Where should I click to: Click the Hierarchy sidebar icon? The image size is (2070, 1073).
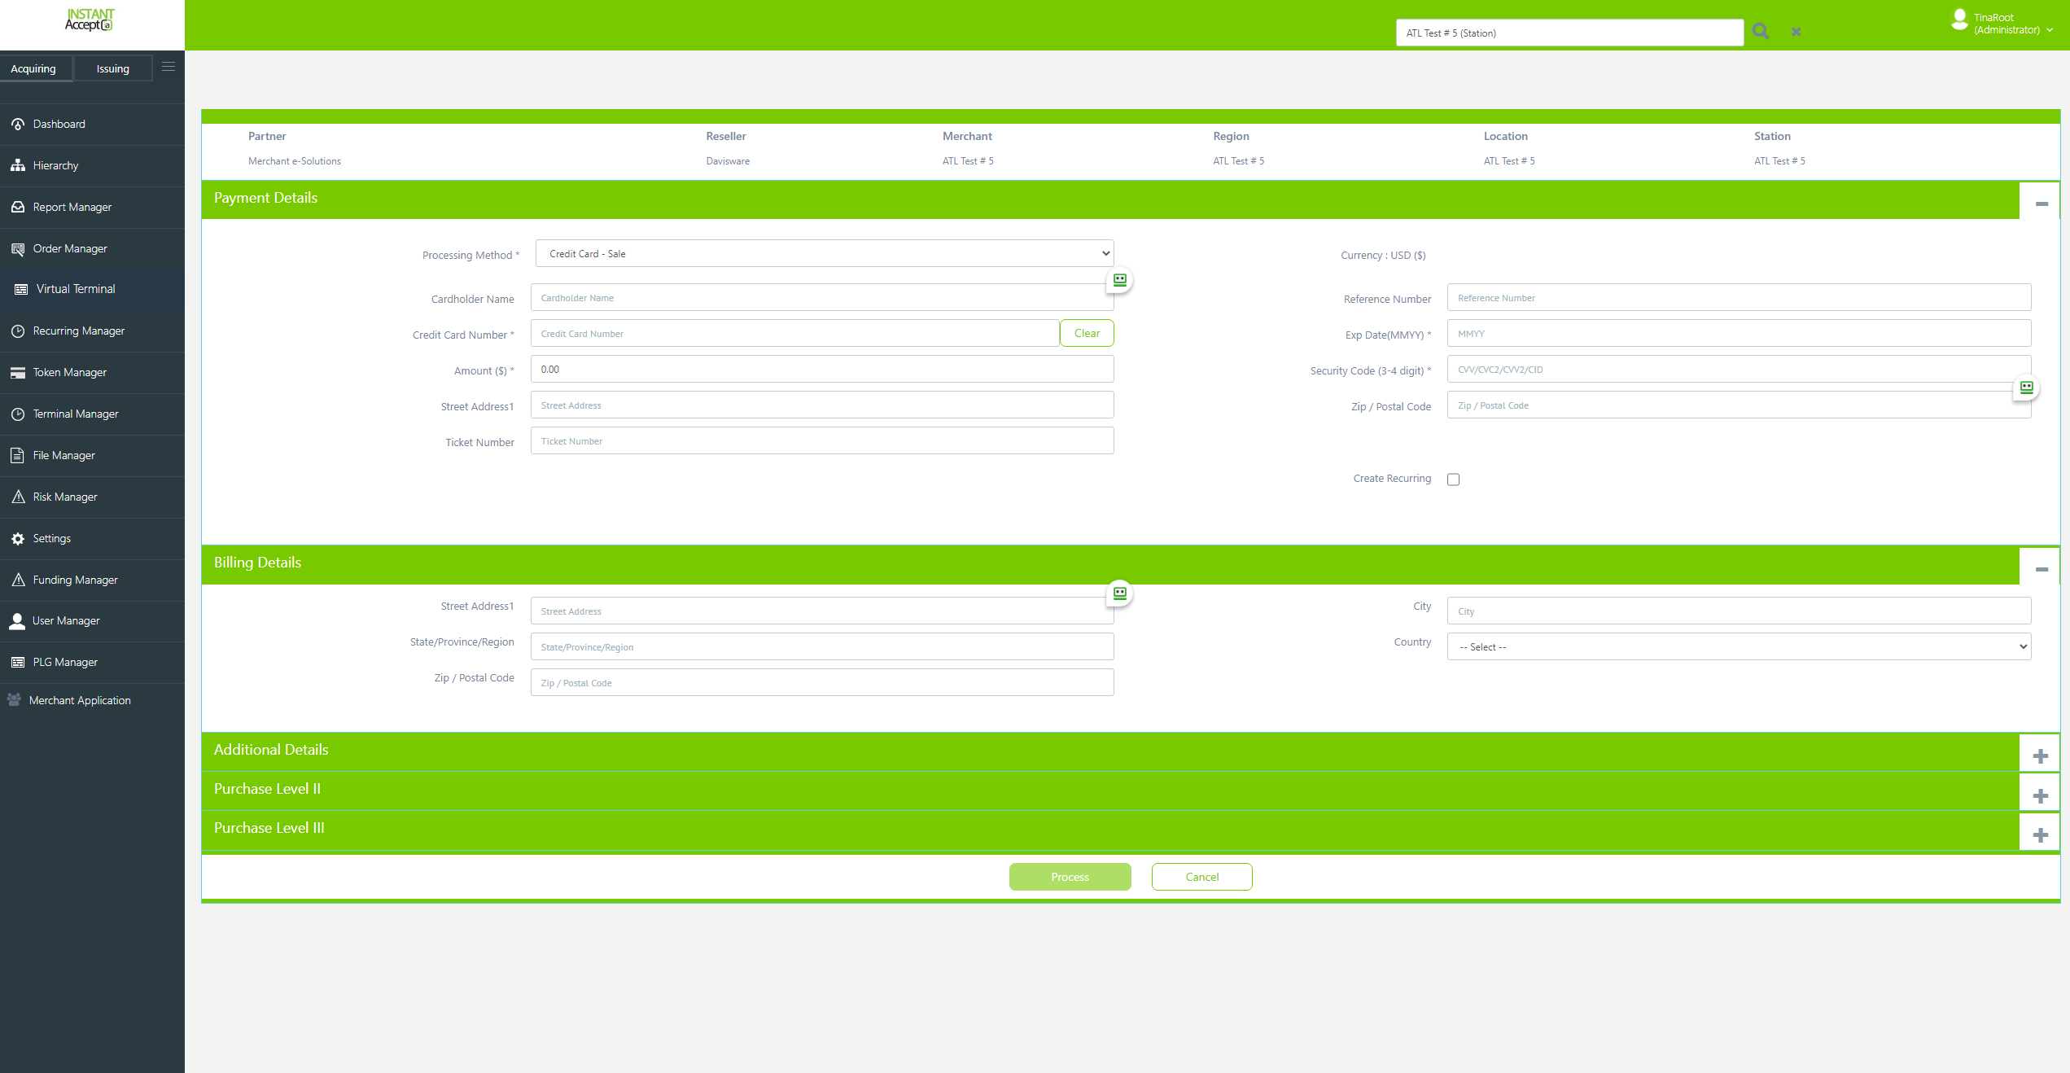18,166
